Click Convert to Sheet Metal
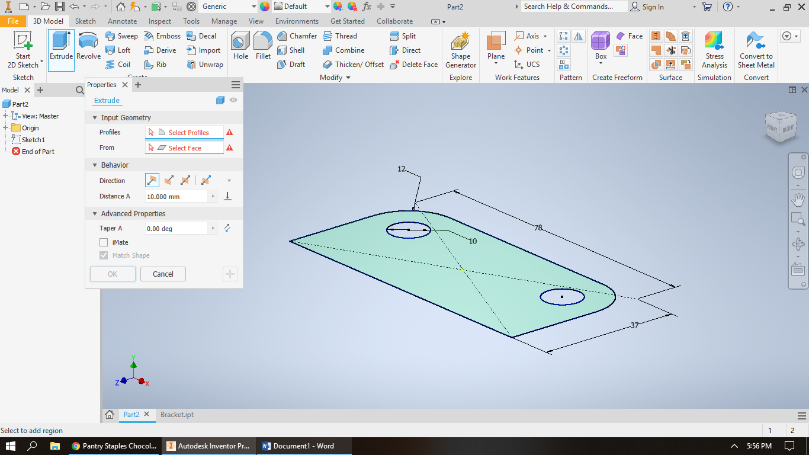Viewport: 809px width, 455px height. pyautogui.click(x=756, y=50)
